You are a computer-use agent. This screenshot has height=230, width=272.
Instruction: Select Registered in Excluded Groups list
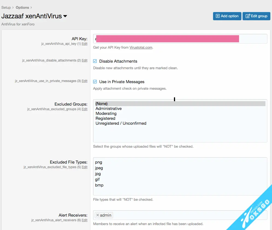[x=105, y=118]
